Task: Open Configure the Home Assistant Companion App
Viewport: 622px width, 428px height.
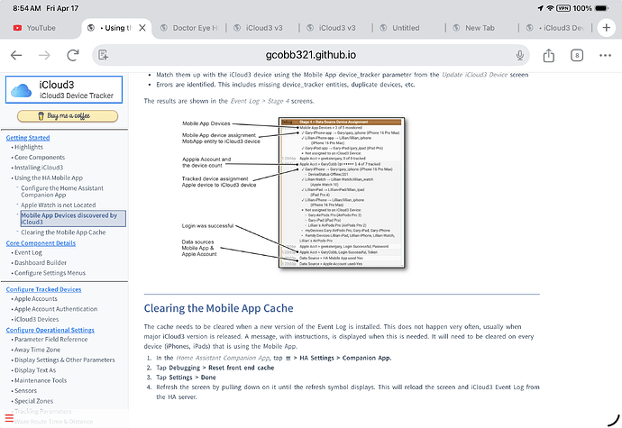Action: (62, 192)
